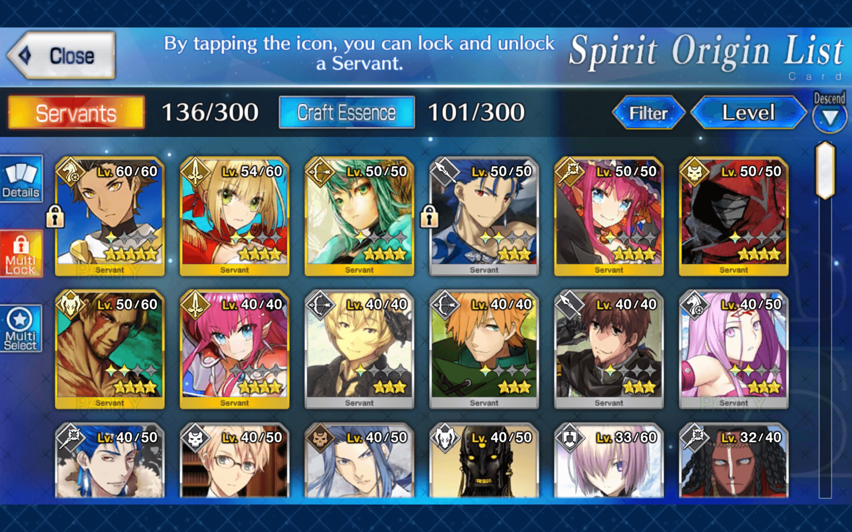This screenshot has width=852, height=532.
Task: Select the Servants tab
Action: 77,113
